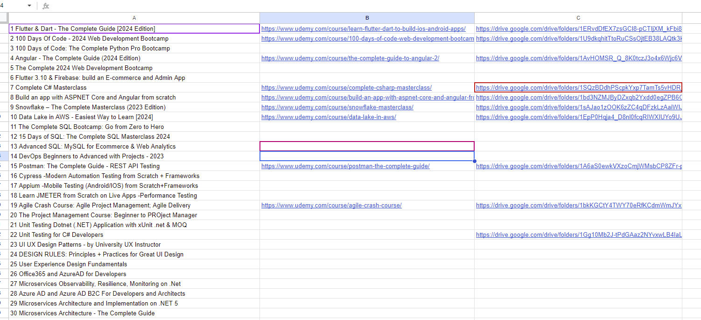Image resolution: width=701 pixels, height=320 pixels.
Task: Click the fx formula icon
Action: [46, 6]
